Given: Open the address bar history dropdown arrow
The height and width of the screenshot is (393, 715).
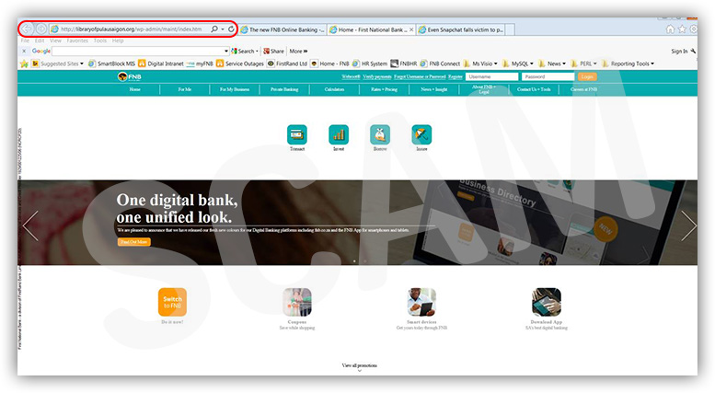Looking at the screenshot, I should (223, 29).
